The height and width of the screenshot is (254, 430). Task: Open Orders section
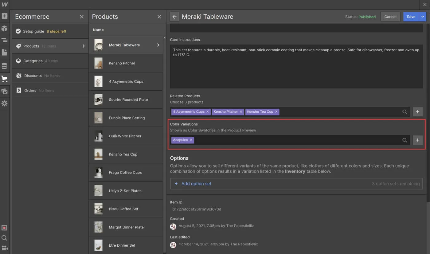[x=50, y=90]
